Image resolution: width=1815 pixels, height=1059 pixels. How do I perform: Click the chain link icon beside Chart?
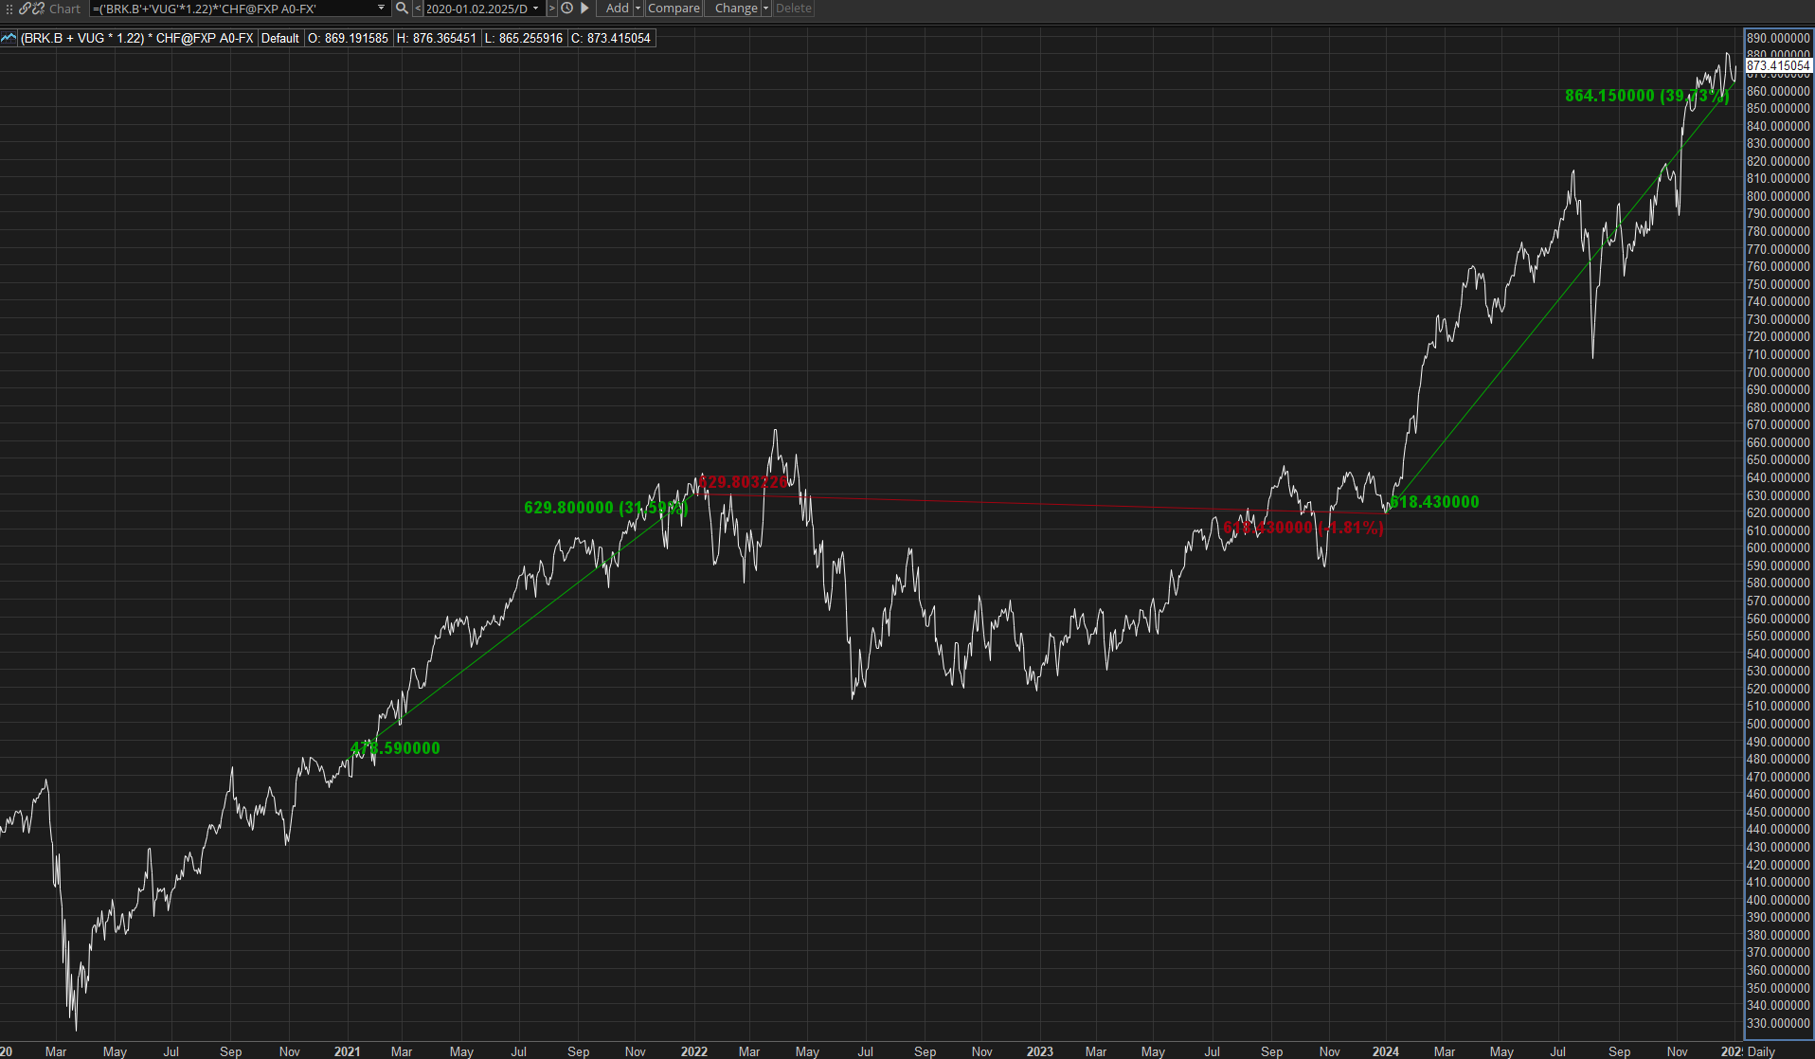coord(26,9)
